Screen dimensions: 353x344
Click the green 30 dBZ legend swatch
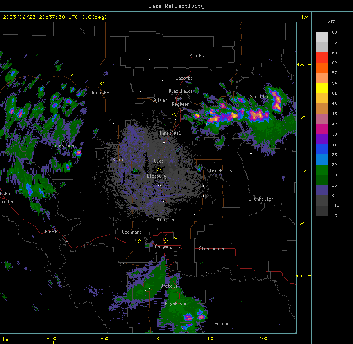pyautogui.click(x=322, y=170)
